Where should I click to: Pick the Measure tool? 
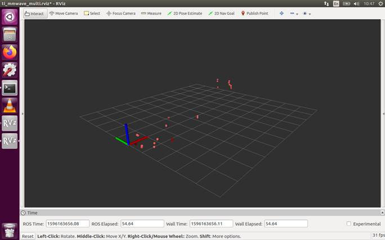point(151,13)
